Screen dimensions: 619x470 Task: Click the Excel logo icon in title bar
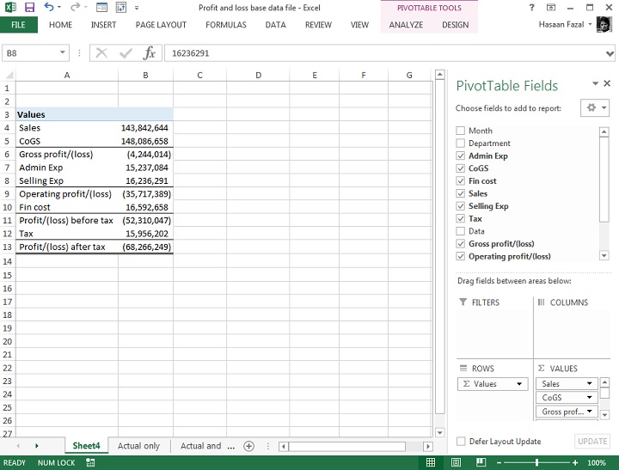point(10,7)
